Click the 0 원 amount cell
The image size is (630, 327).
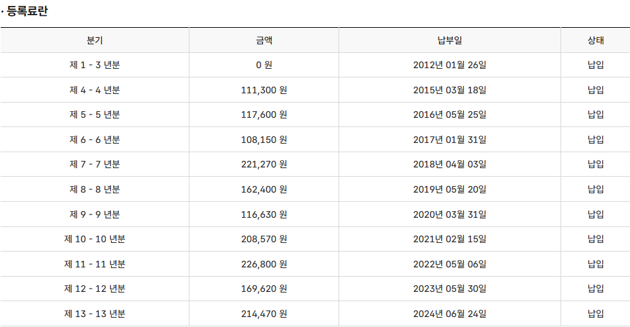264,65
